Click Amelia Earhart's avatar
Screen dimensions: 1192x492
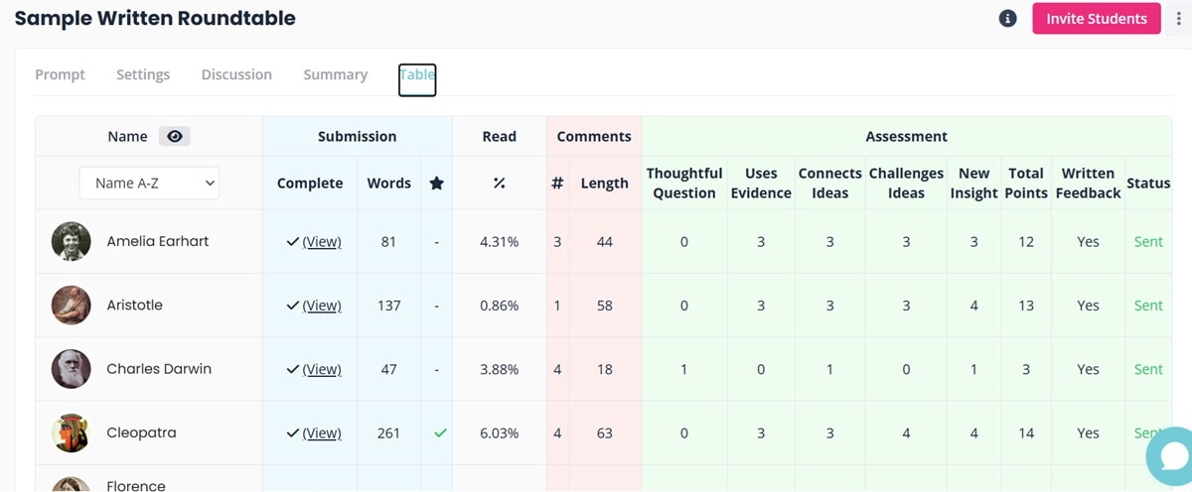[72, 241]
